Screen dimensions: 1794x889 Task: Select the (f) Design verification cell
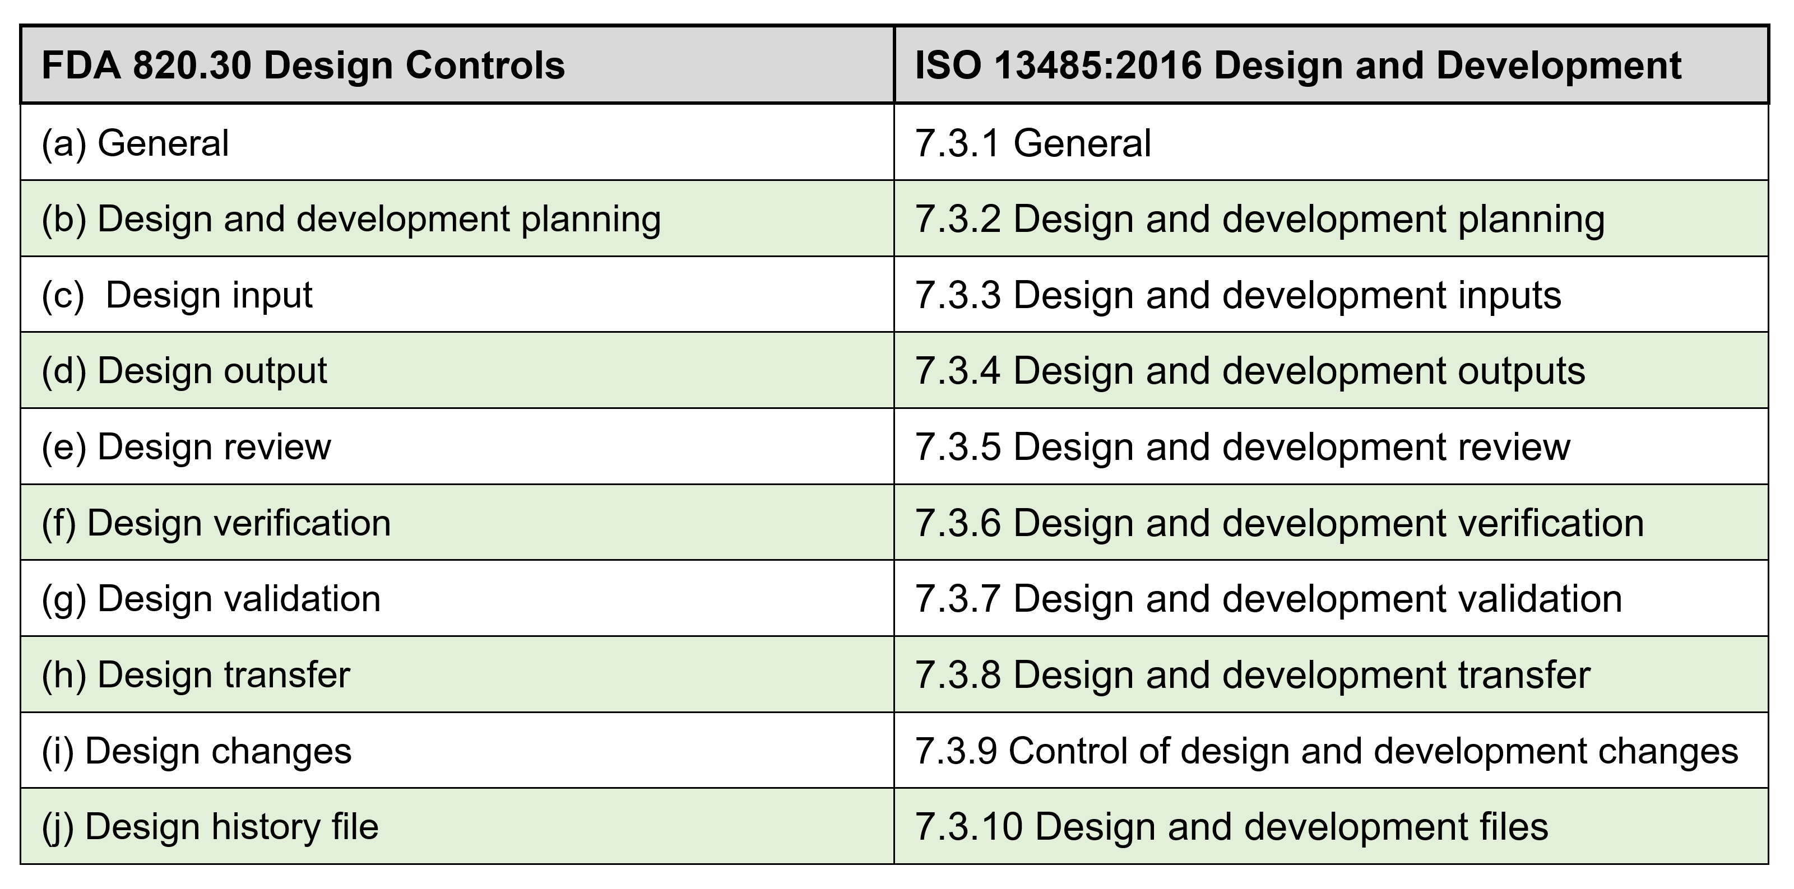(216, 523)
